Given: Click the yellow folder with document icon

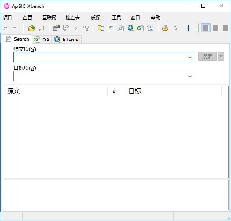Looking at the screenshot, I should [x=101, y=28].
